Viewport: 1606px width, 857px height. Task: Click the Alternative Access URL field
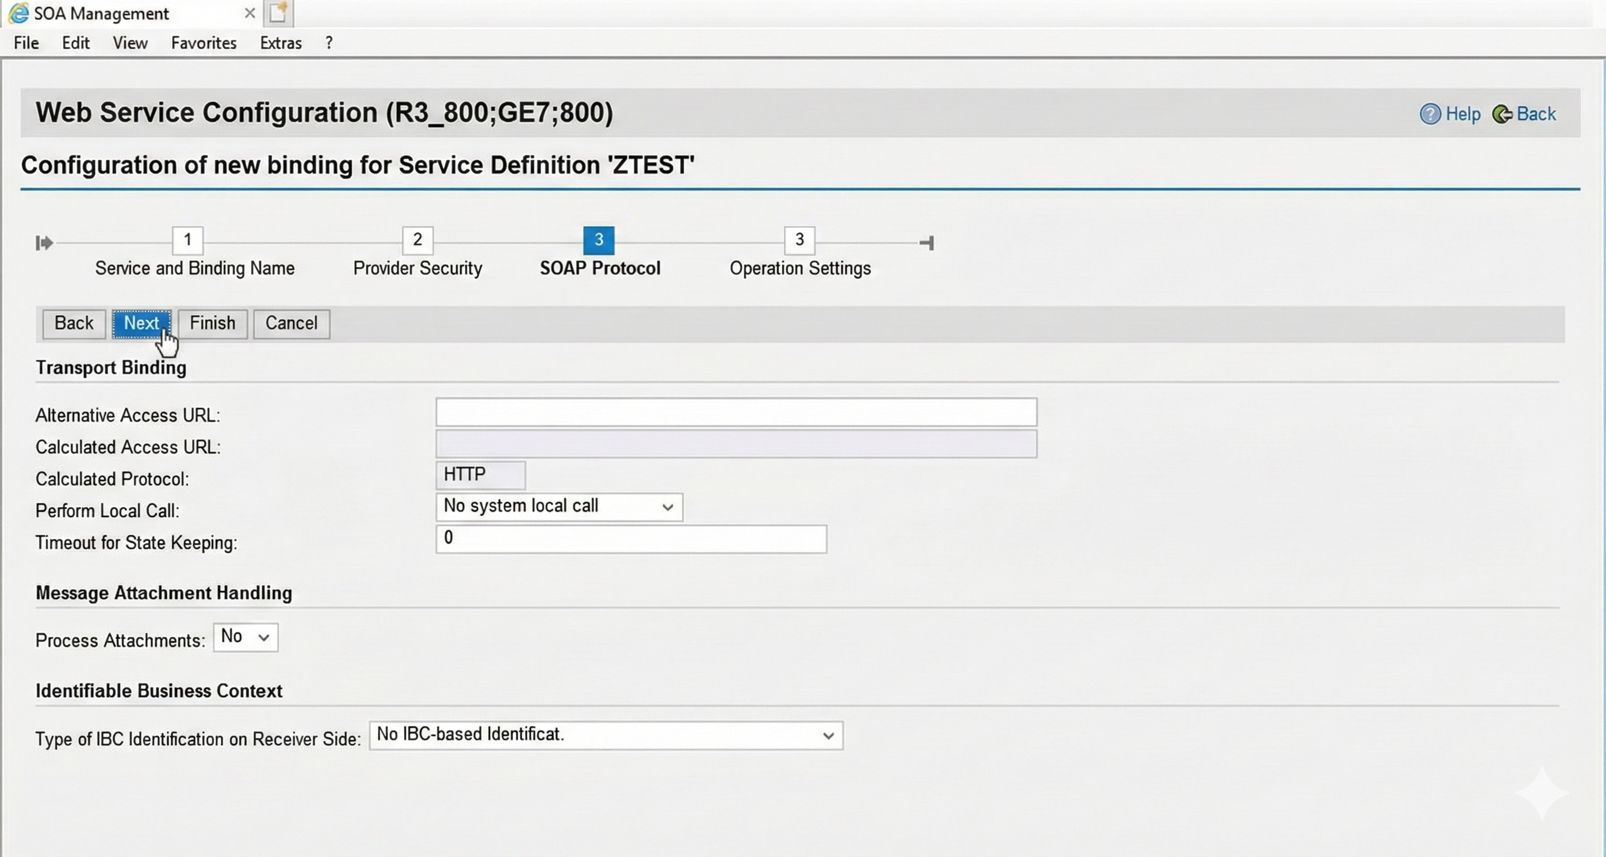point(736,413)
